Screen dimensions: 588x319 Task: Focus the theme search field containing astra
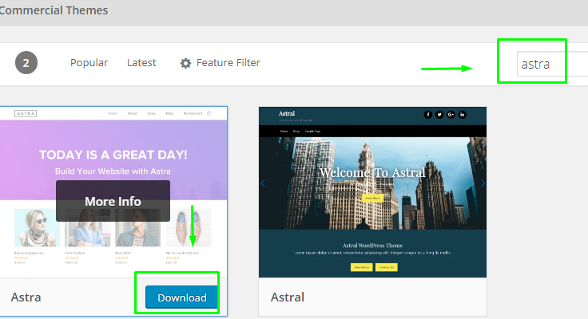coord(552,64)
